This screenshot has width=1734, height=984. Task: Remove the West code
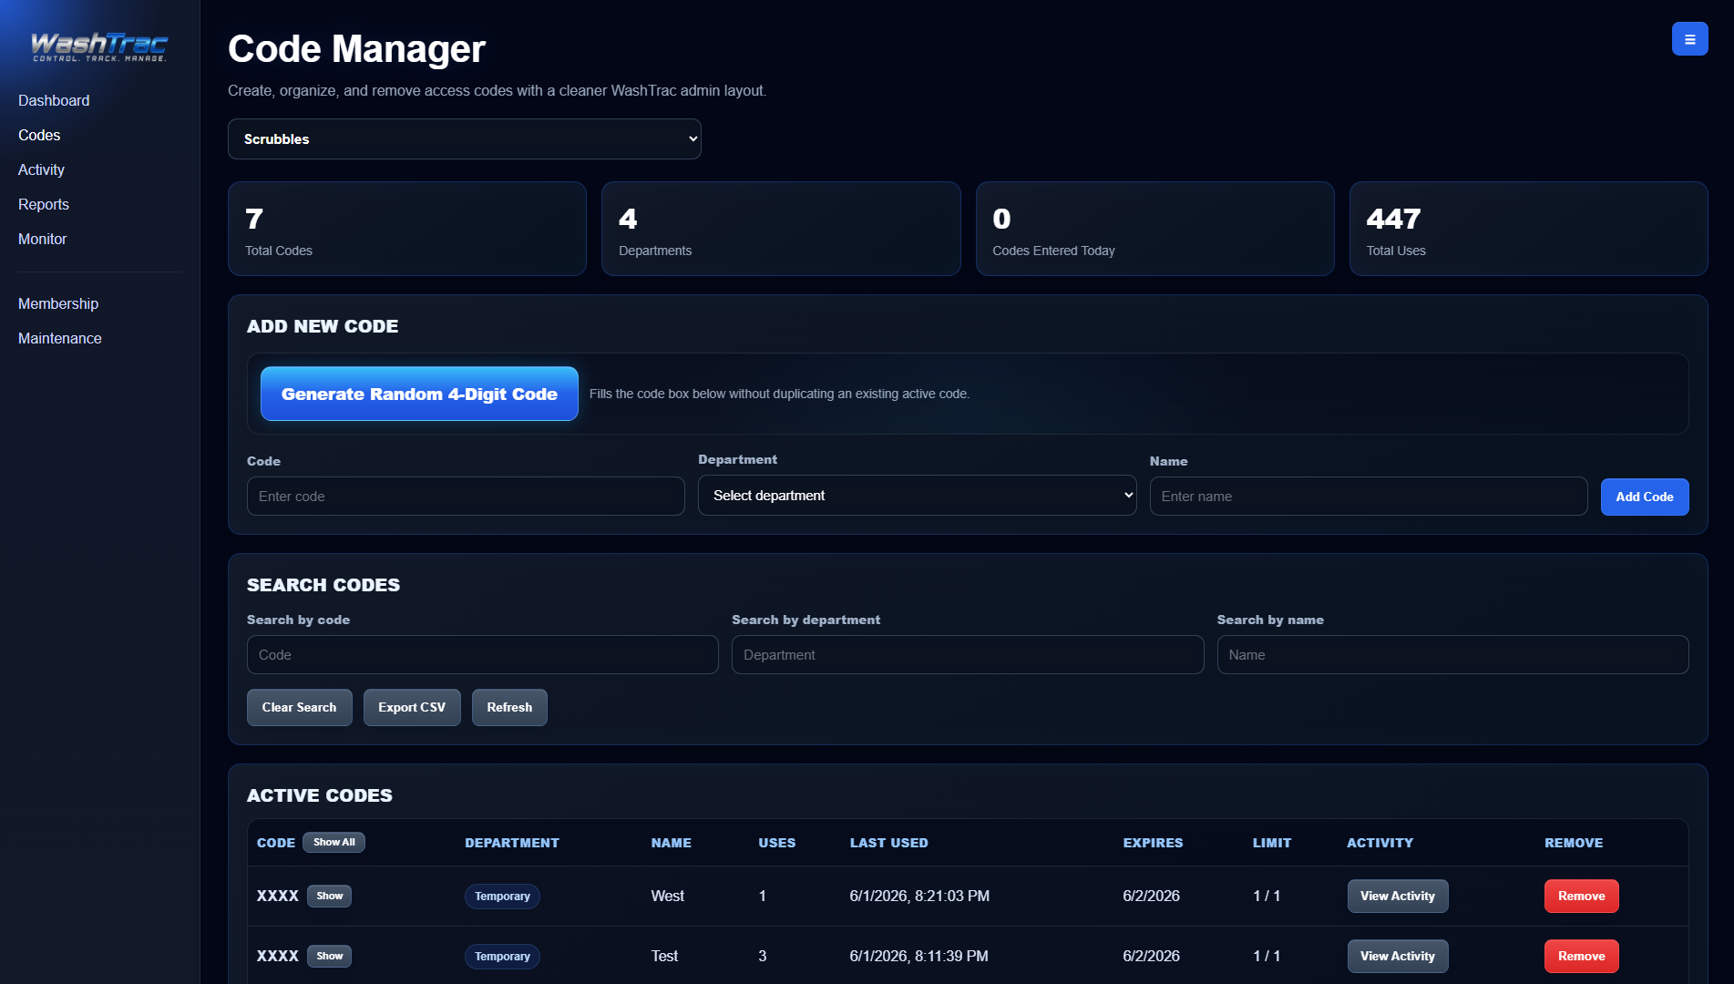coord(1581,897)
